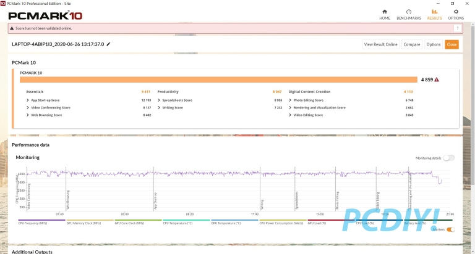Click result name LAPTOP-4ABIP1I3 text

58,44
